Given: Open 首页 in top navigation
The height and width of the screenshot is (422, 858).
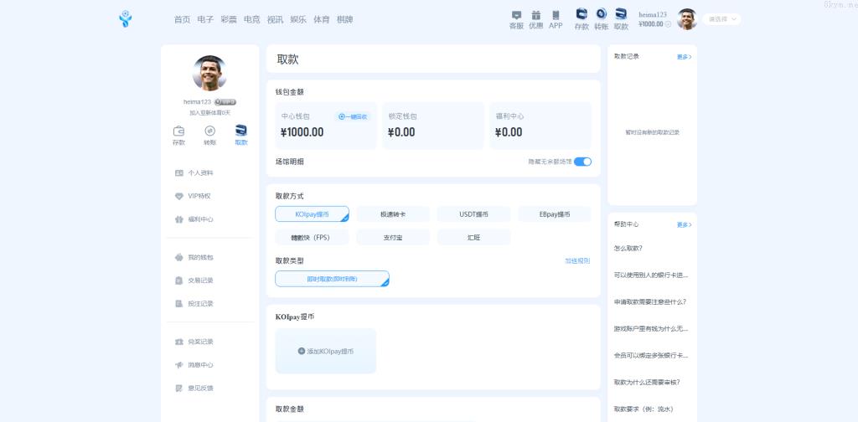Looking at the screenshot, I should (182, 19).
